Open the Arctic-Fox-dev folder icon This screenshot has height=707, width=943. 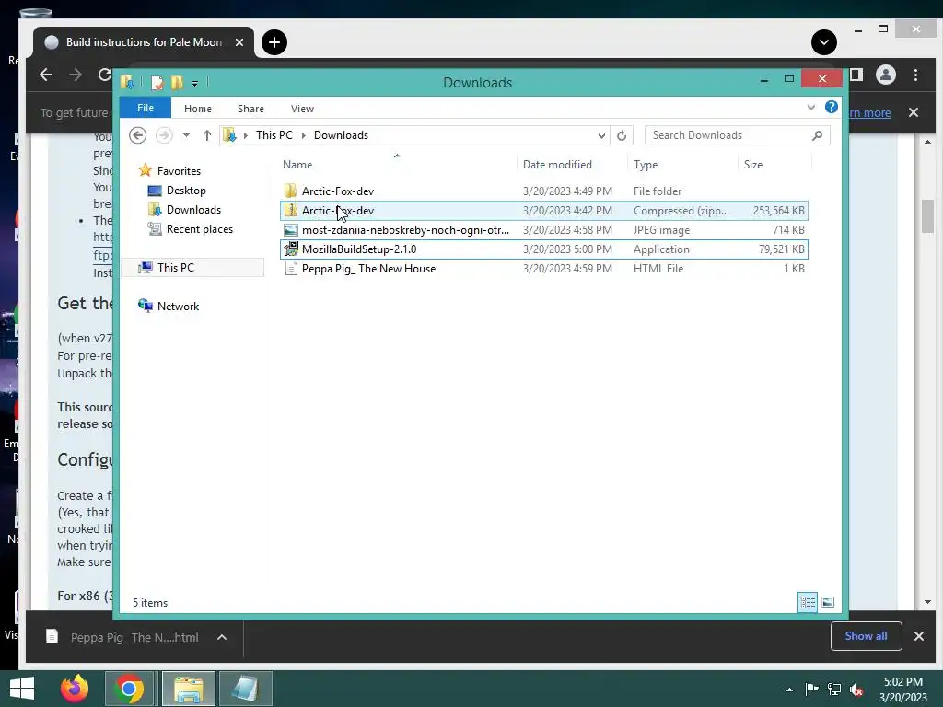pos(290,191)
